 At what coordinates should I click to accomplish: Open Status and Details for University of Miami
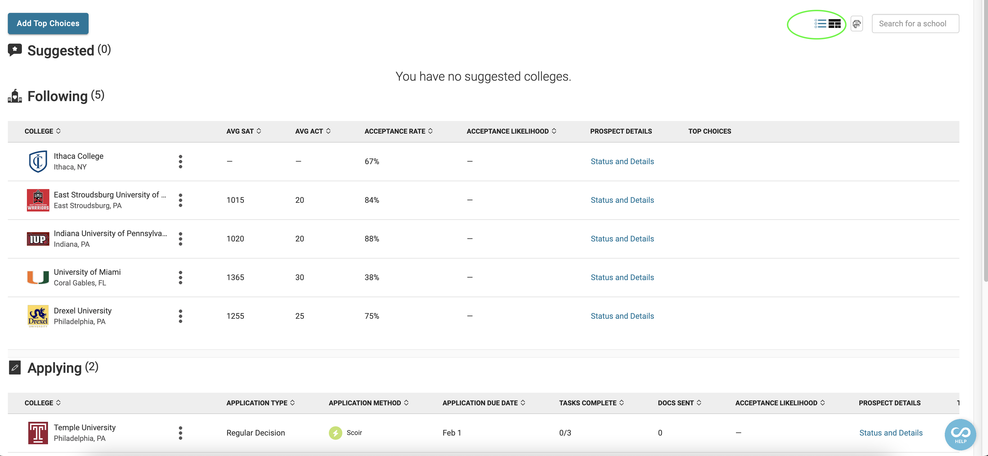tap(622, 278)
